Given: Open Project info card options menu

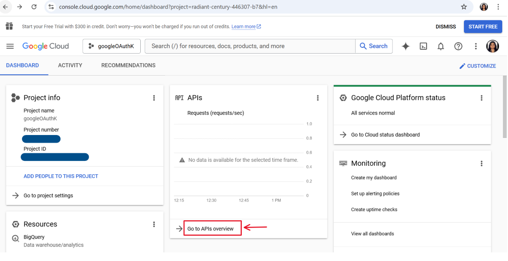Looking at the screenshot, I should pyautogui.click(x=154, y=98).
